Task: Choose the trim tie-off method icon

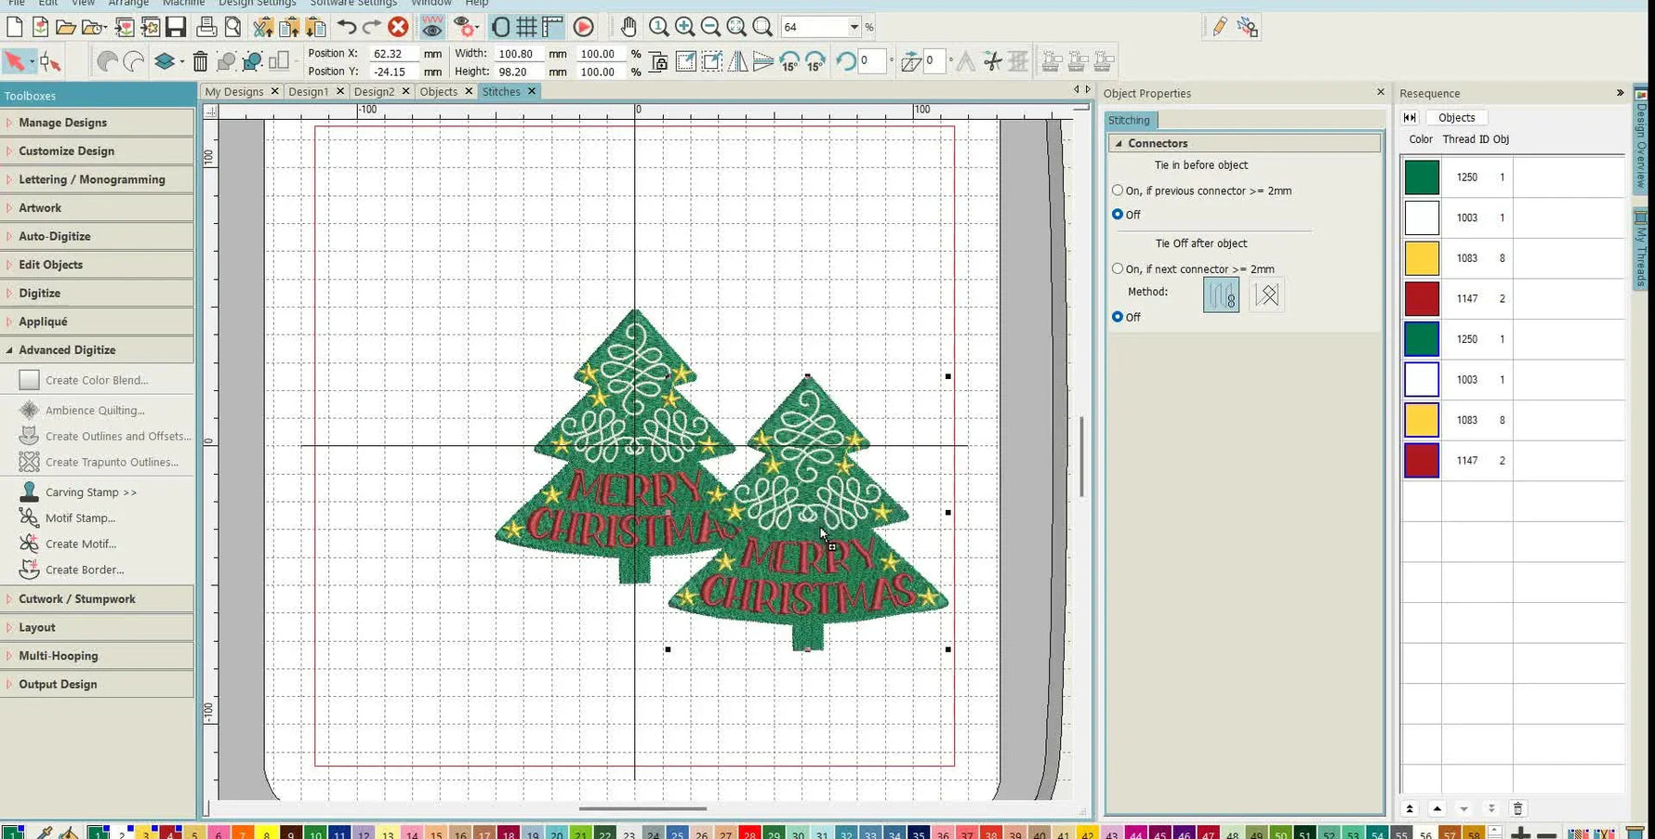Action: 1267,295
